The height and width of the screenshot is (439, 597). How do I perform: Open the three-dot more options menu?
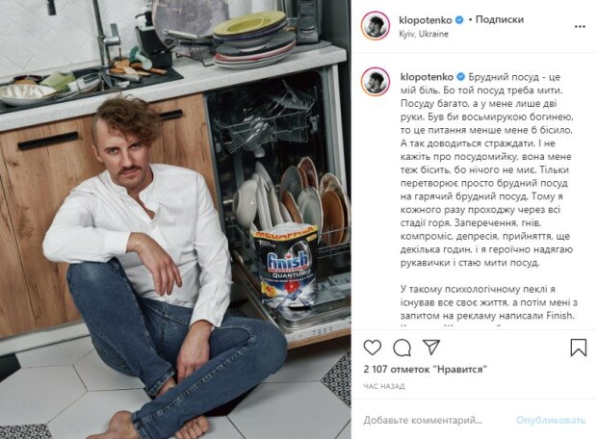pyautogui.click(x=580, y=27)
